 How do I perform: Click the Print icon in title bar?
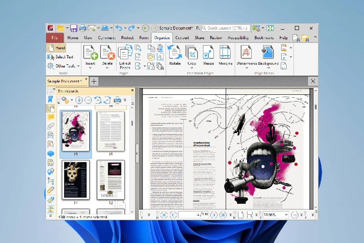[x=83, y=28]
